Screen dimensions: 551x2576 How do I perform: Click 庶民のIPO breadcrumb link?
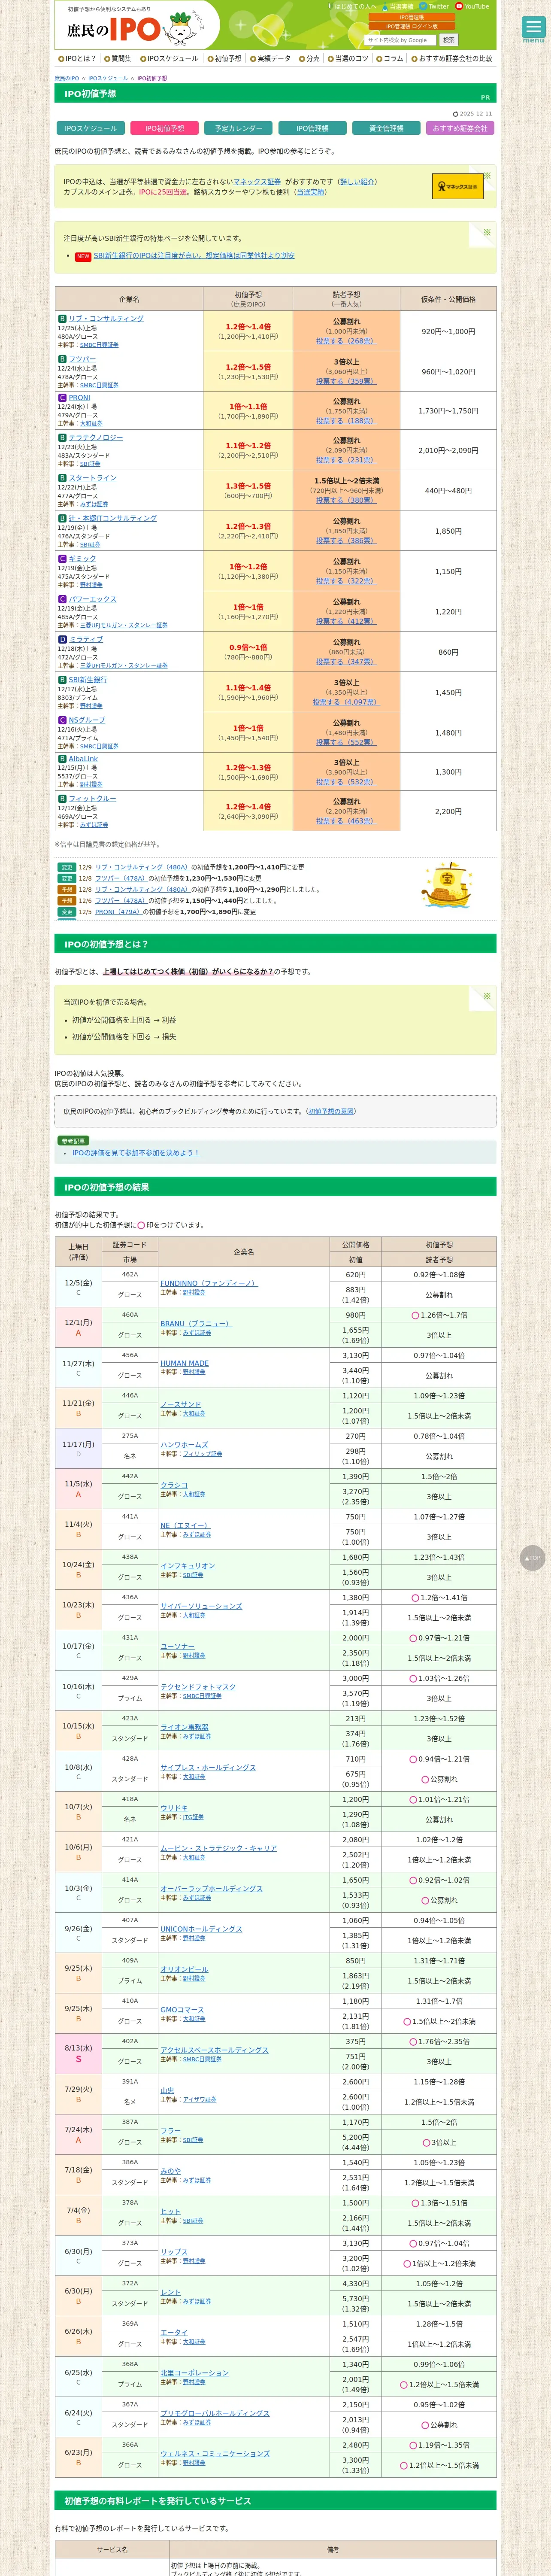(67, 78)
